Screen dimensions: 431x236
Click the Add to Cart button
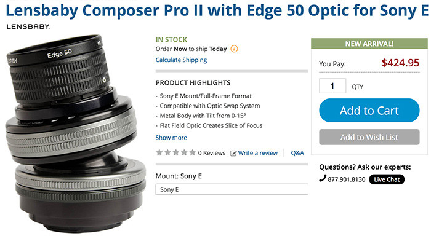pyautogui.click(x=369, y=110)
